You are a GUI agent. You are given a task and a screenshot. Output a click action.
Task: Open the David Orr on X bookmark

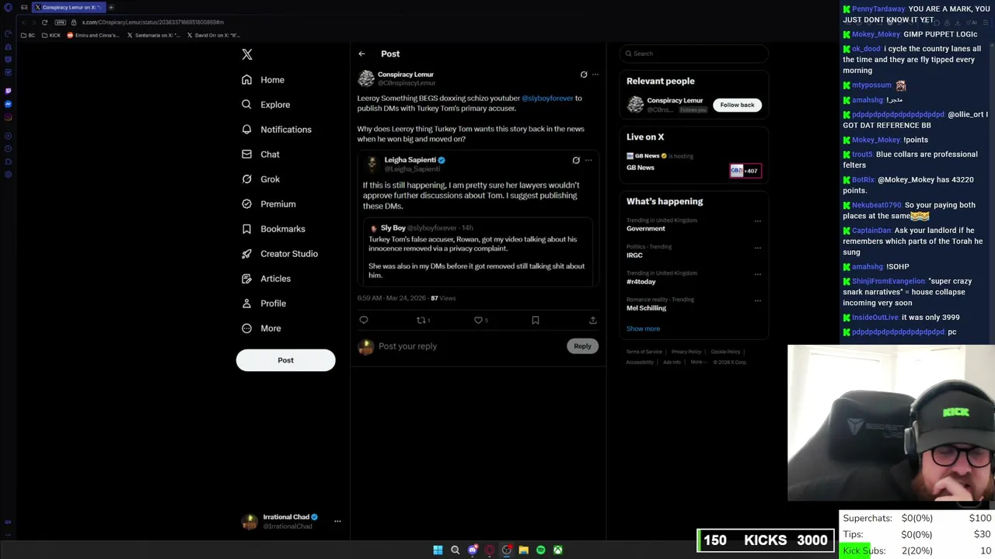click(213, 35)
